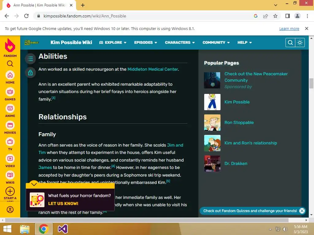
Task: Click the vertical page scrollbar thumb
Action: pyautogui.click(x=311, y=83)
